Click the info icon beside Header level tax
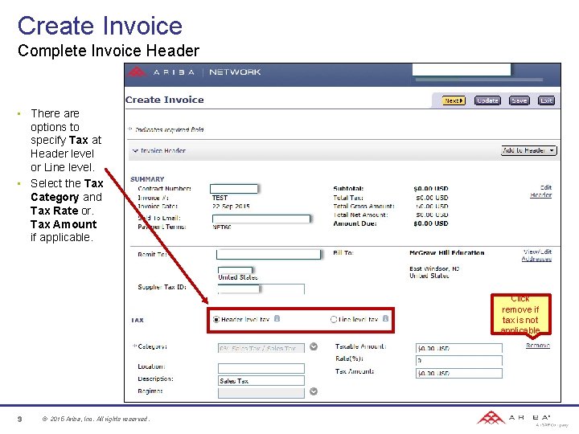 [x=277, y=318]
